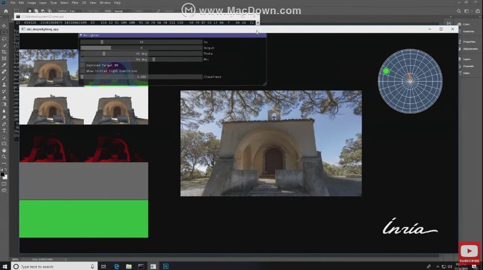Select the Zoom tool
The width and height of the screenshot is (483, 270).
click(x=4, y=157)
